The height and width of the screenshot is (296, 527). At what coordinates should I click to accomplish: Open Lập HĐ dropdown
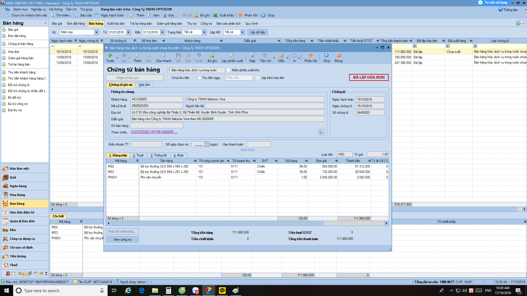[242, 32]
